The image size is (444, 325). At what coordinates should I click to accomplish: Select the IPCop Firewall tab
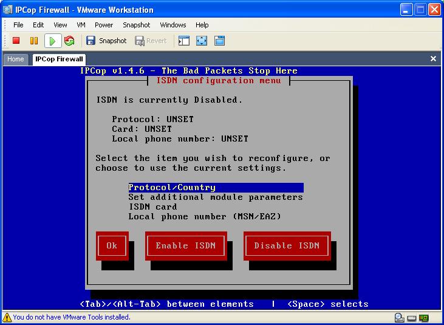[59, 59]
